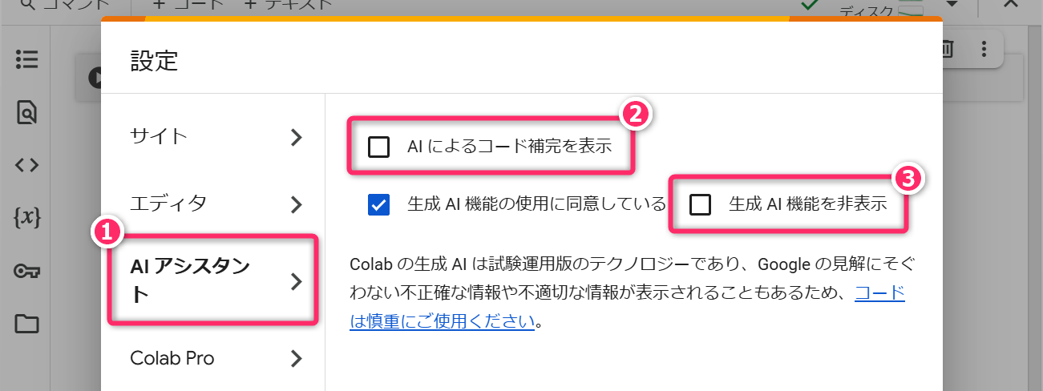This screenshot has height=391, width=1043.
Task: Enable the AIによるコード補完を表示 checkbox
Action: point(378,147)
